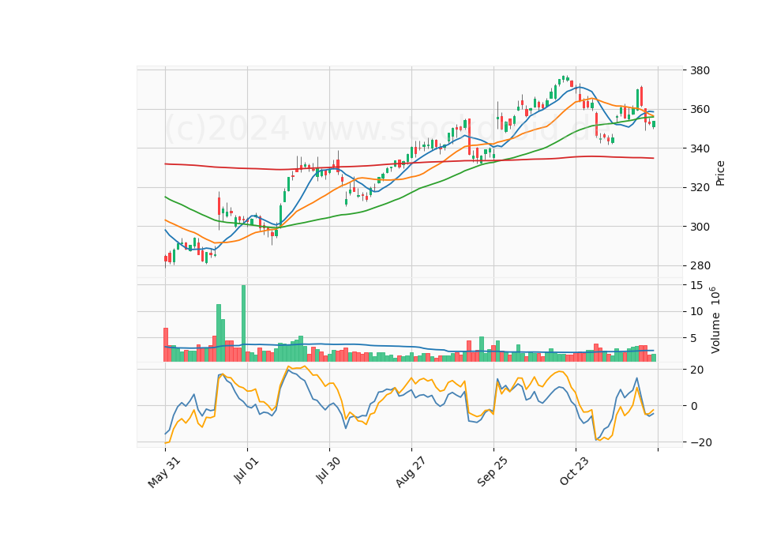Click the 'Oct 23' date label
Image resolution: width=758 pixels, height=545 pixels.
(575, 471)
